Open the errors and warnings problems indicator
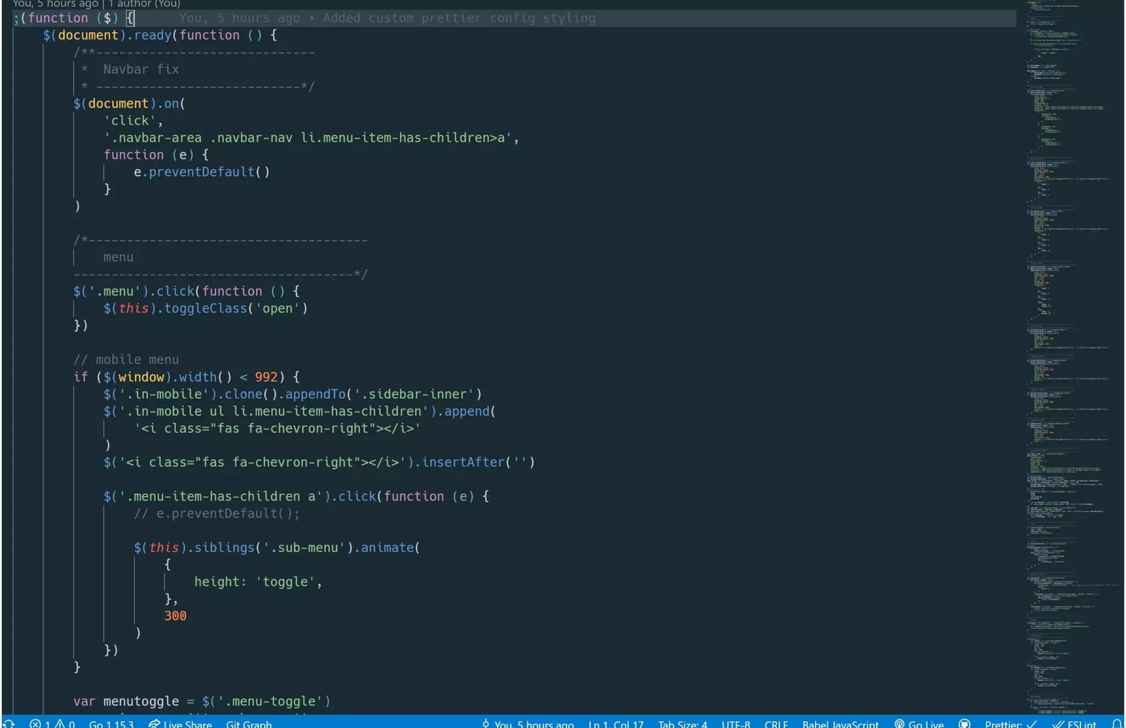The height and width of the screenshot is (728, 1126). (x=52, y=724)
